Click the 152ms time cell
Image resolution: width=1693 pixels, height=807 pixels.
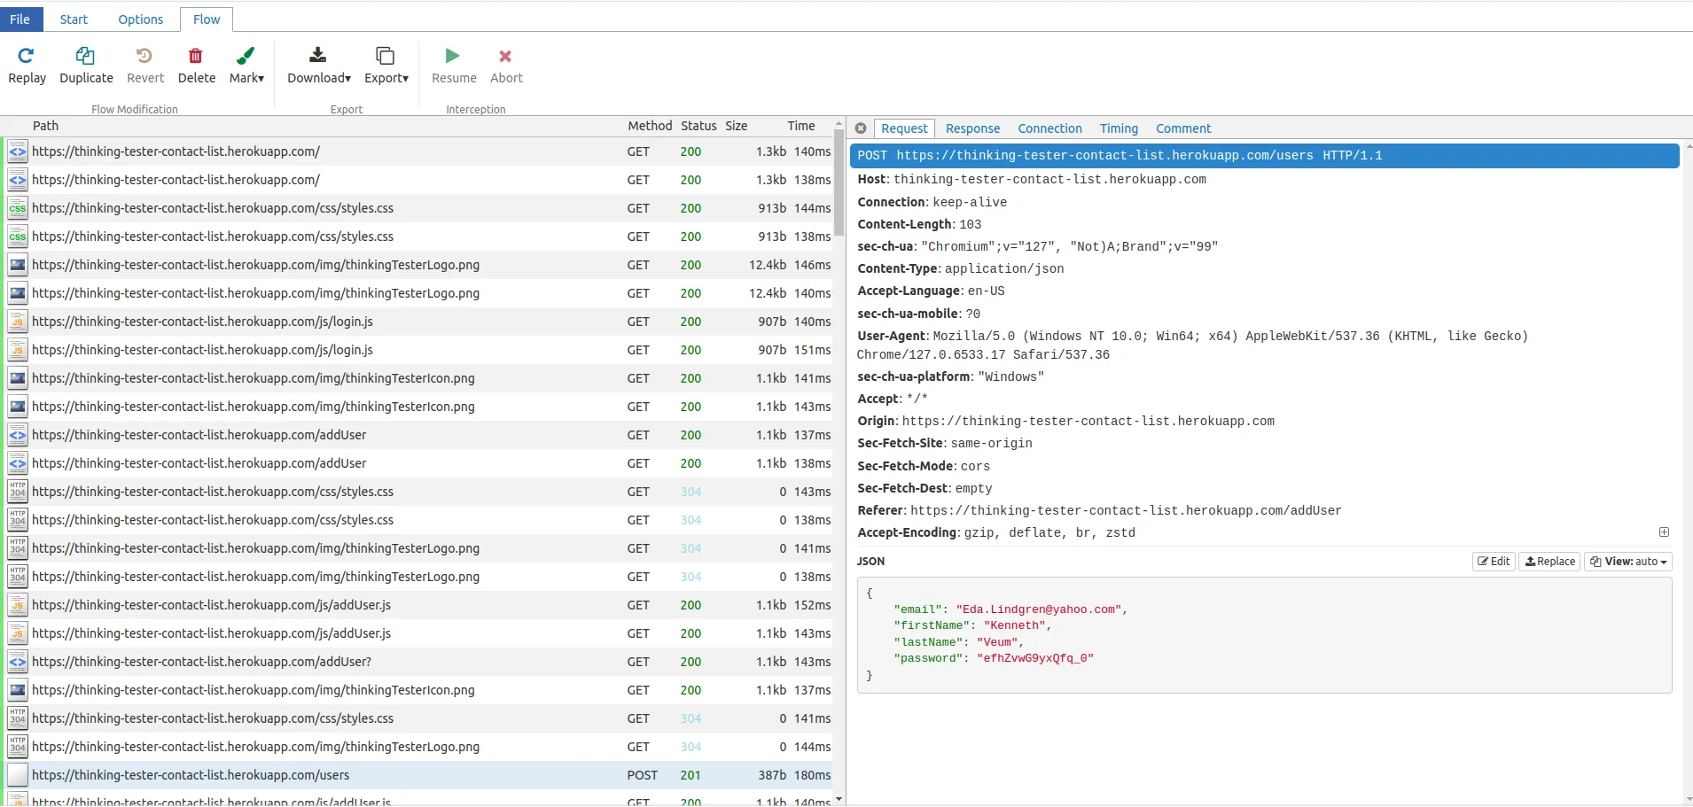812,605
